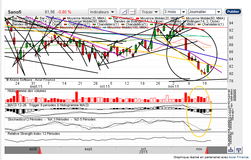
Task: Click the timeline bar at oct. 2015
Action: [143, 151]
